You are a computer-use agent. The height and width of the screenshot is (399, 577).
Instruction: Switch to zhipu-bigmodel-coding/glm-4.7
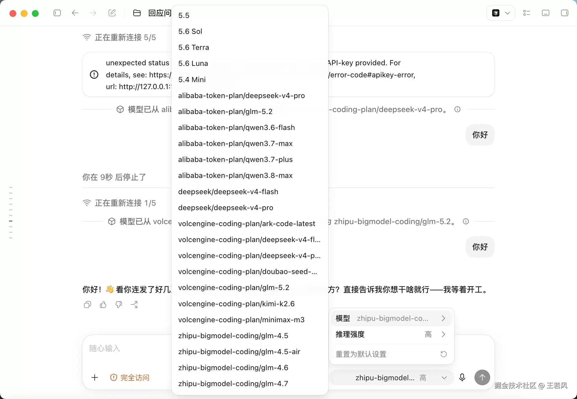click(x=250, y=384)
